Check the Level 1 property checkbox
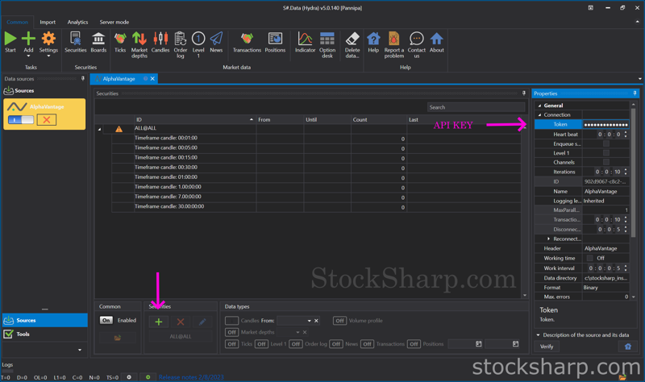The height and width of the screenshot is (382, 645). tap(605, 153)
